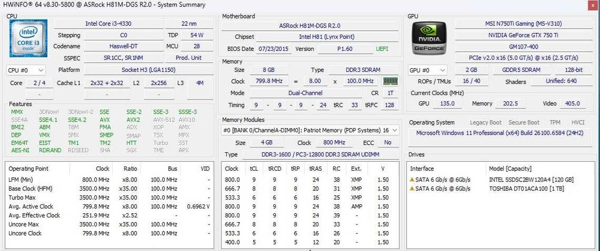Click the green UEFI indicator
600x251 pixels.
(x=382, y=49)
